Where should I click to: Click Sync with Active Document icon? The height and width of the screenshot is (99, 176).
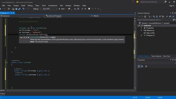pos(154,16)
